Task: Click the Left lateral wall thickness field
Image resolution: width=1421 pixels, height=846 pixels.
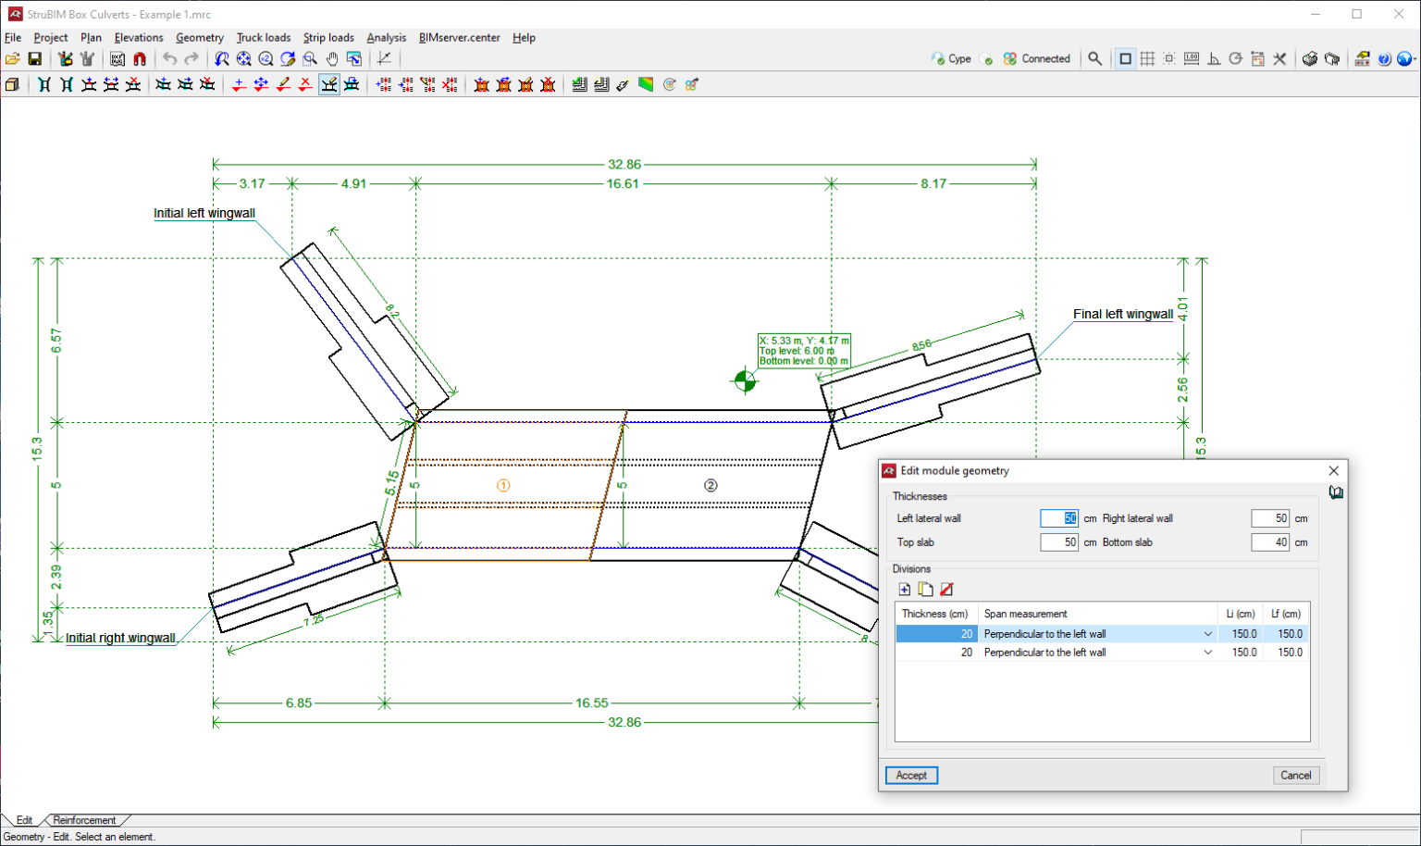Action: click(1059, 518)
